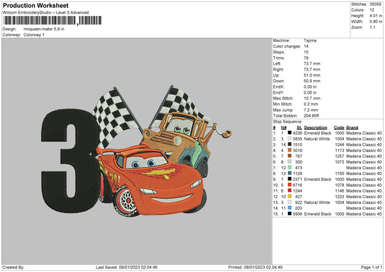Select the pale grey swatch beside 300

coord(290,162)
